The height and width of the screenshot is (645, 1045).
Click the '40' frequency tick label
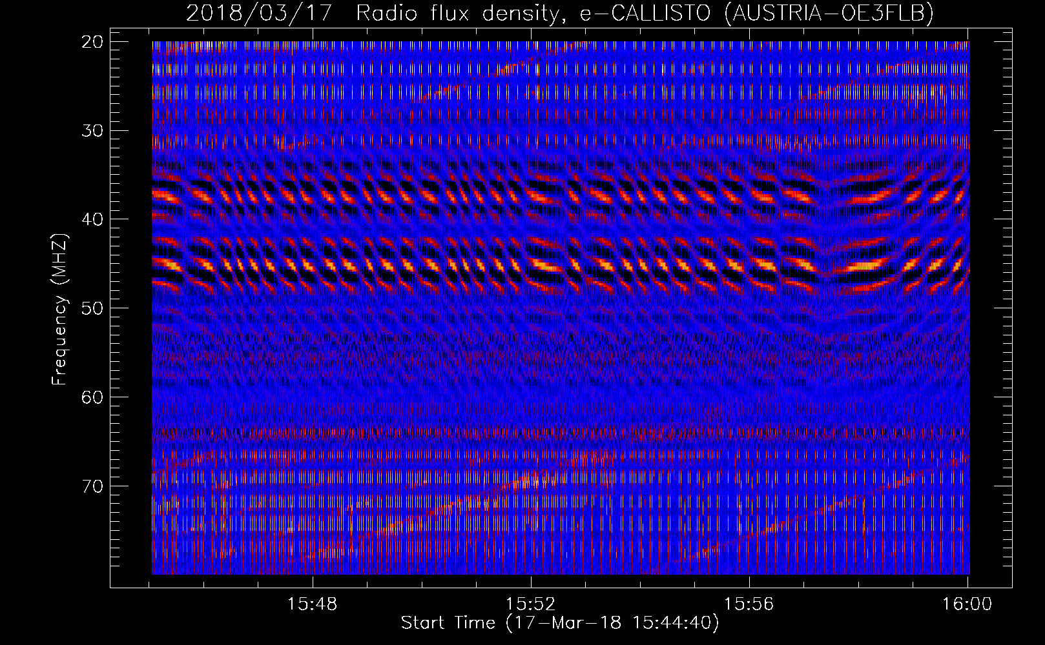[93, 219]
